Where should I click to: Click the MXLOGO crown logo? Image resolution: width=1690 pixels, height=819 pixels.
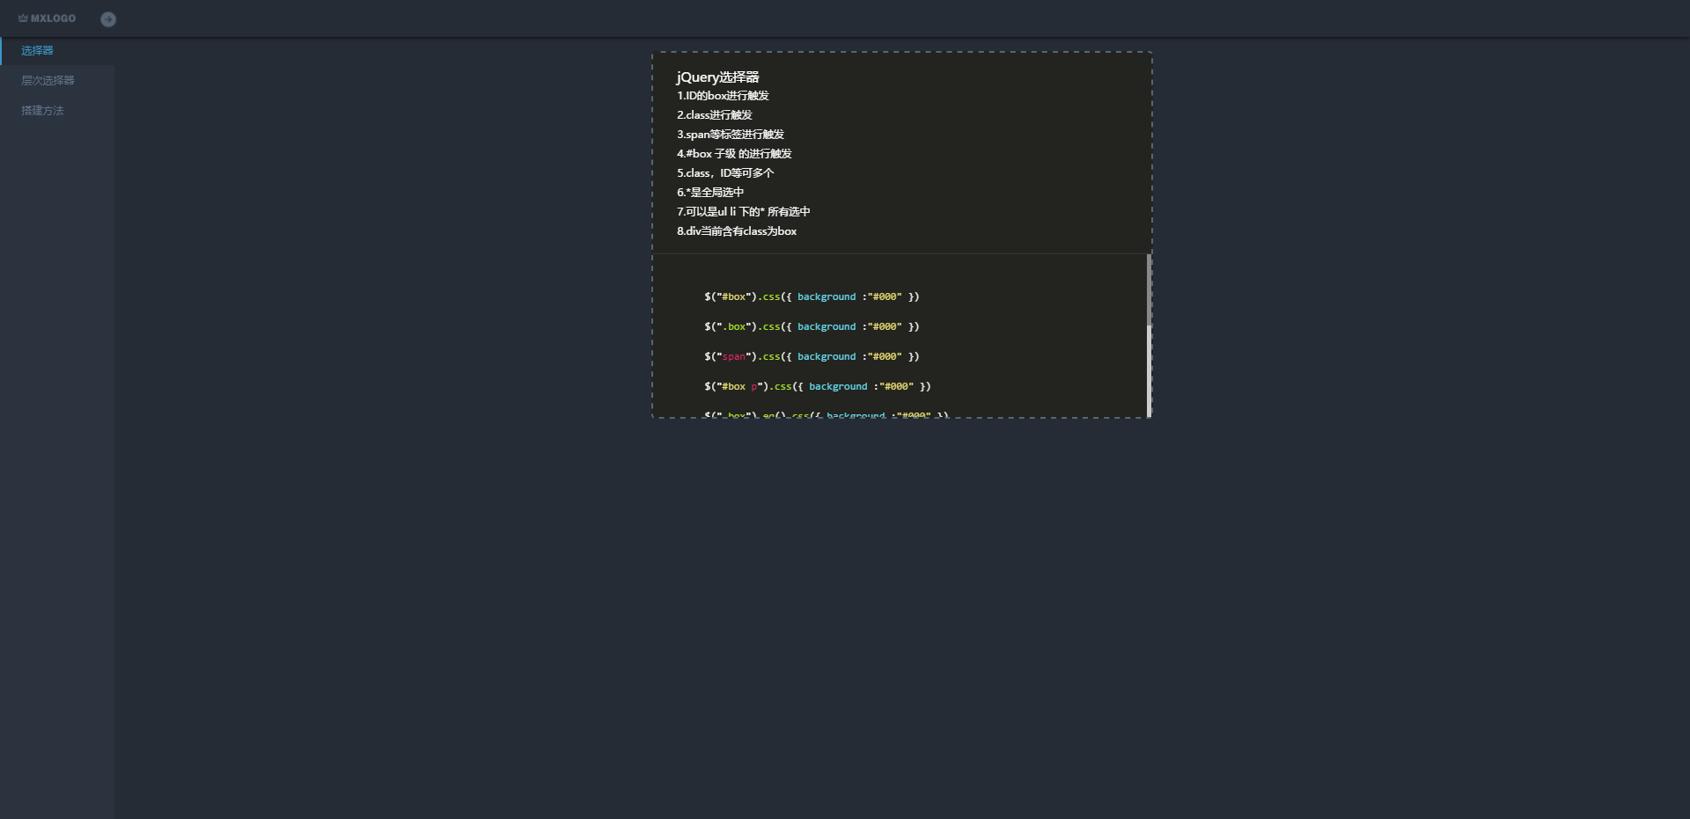click(x=47, y=18)
